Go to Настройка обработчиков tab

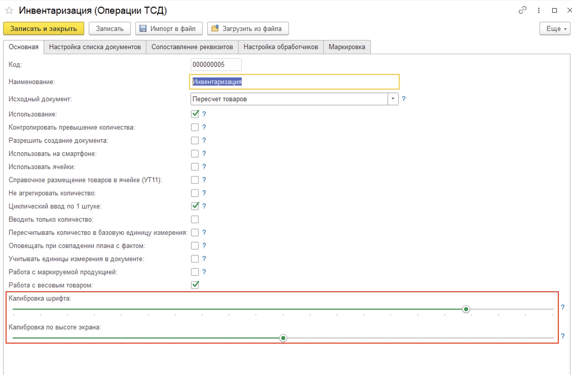point(281,47)
